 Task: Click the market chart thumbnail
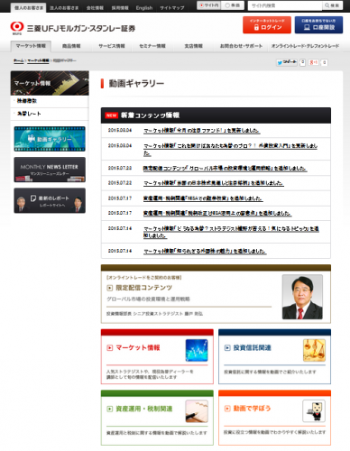point(197,350)
